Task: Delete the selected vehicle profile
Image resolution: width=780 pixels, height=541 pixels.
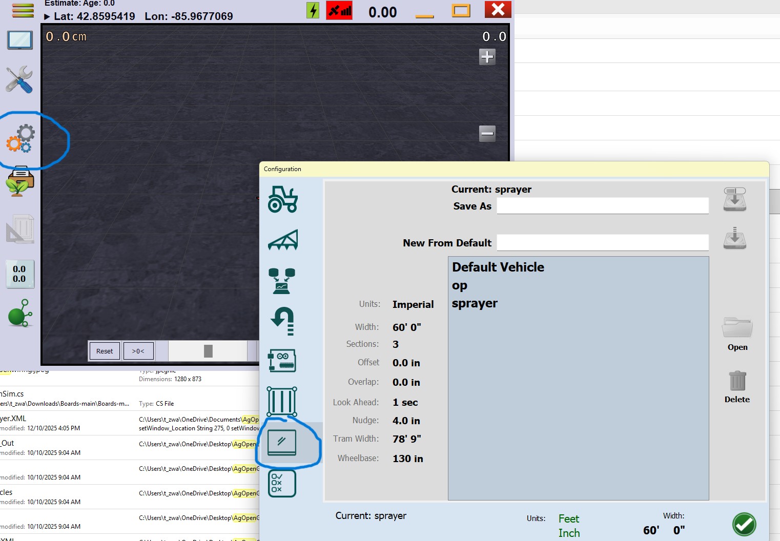Action: pyautogui.click(x=737, y=386)
